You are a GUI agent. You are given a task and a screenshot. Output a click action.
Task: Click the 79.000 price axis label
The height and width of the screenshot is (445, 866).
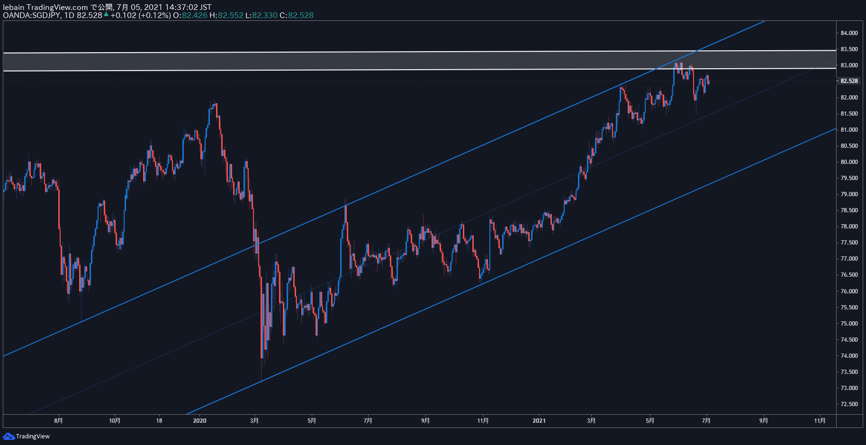click(849, 194)
